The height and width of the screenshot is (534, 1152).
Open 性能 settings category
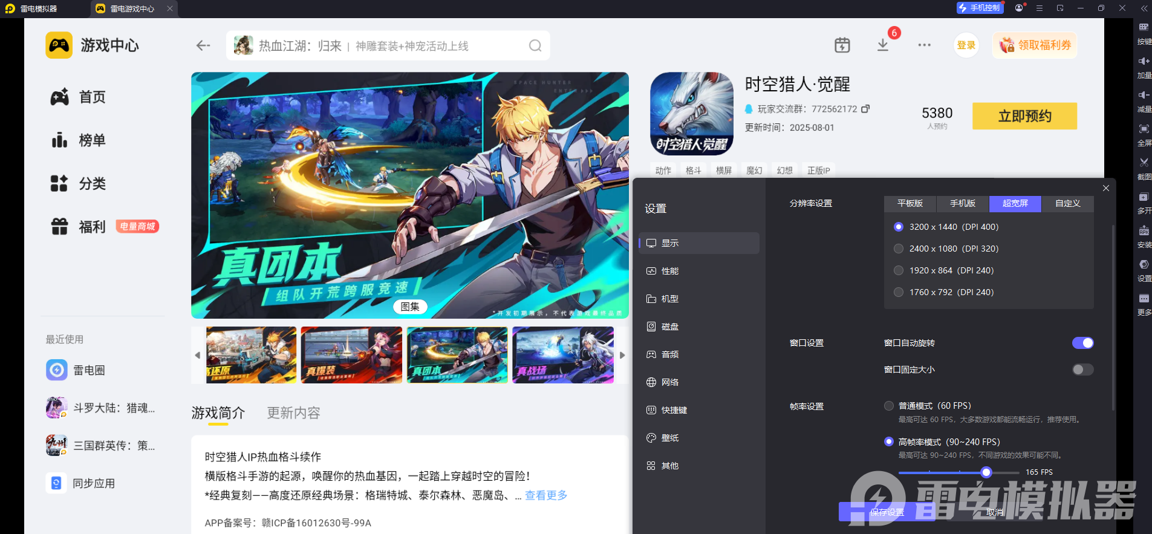tap(699, 271)
